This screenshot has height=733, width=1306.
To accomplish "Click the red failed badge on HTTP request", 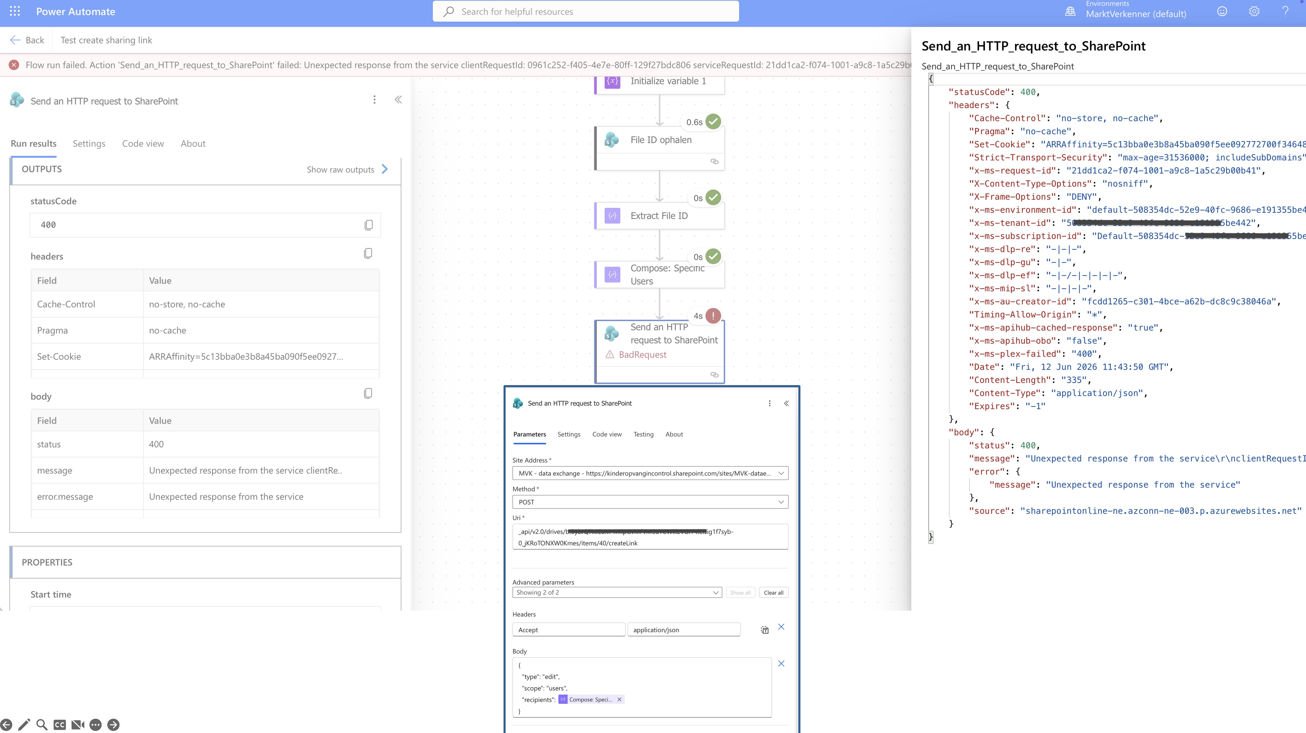I will [x=713, y=316].
